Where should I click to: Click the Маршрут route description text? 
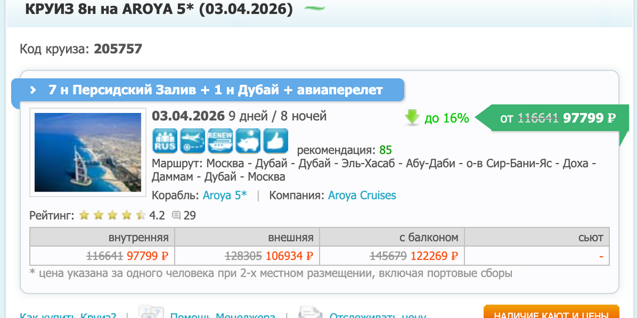pyautogui.click(x=374, y=170)
